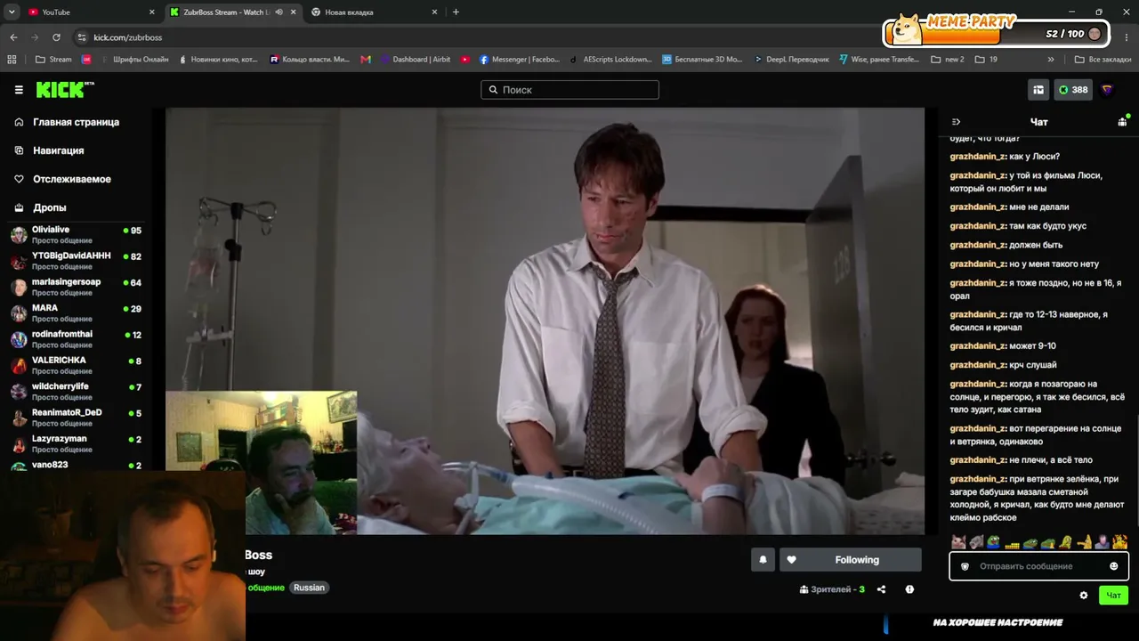Open the browser apps grid shortcut

(x=12, y=60)
